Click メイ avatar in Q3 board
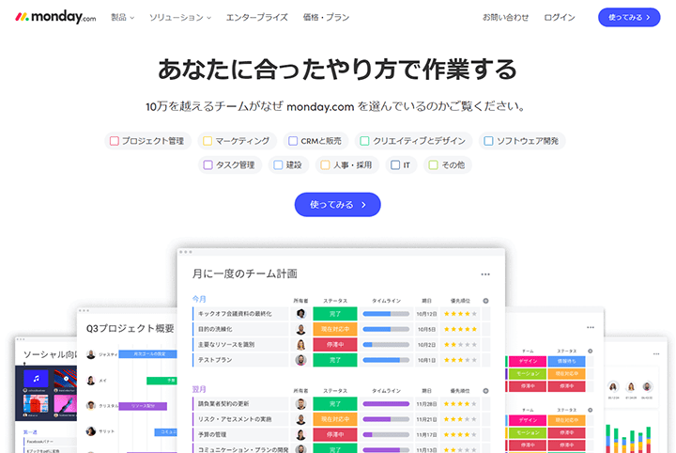The image size is (676, 453). [x=91, y=380]
